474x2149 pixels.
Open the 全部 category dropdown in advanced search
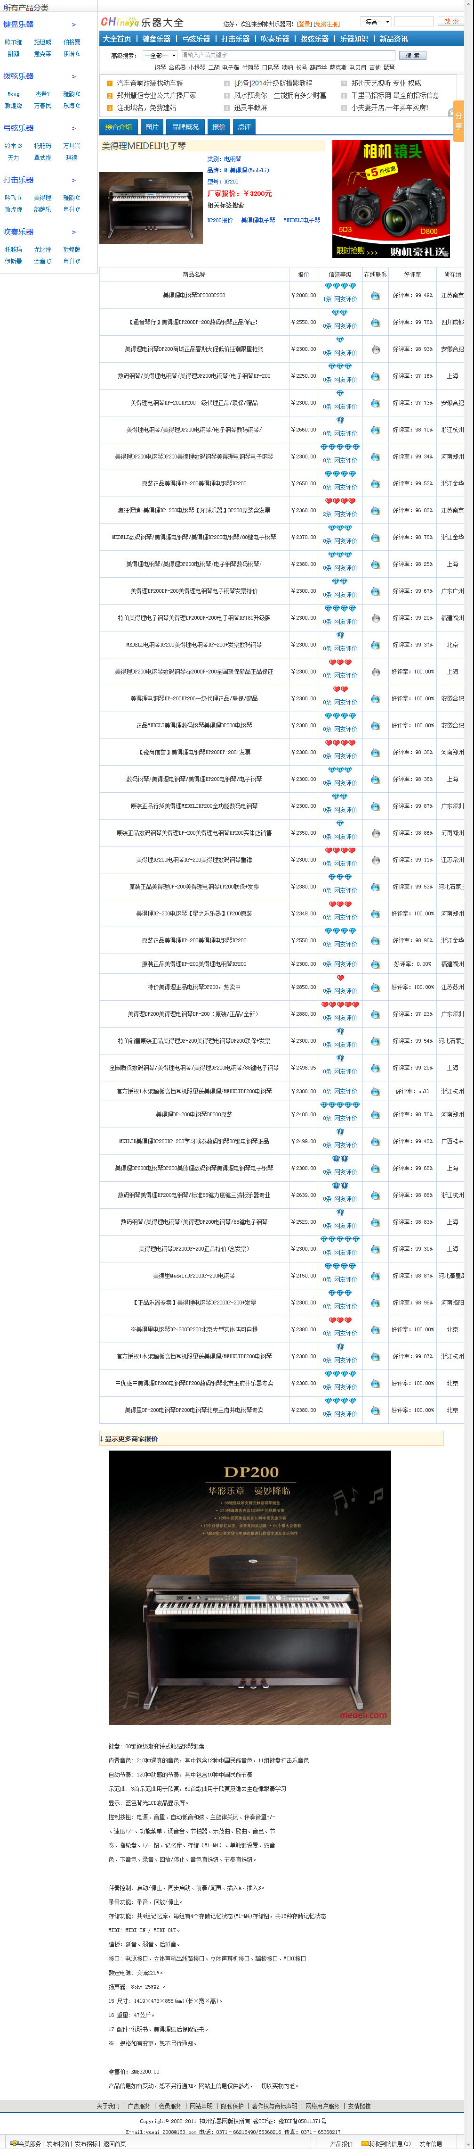click(x=160, y=56)
